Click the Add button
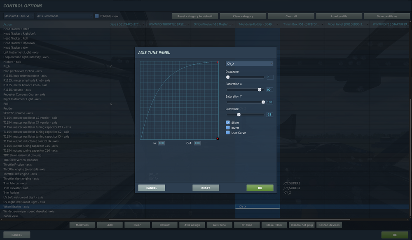412x240 pixels. click(x=110, y=225)
